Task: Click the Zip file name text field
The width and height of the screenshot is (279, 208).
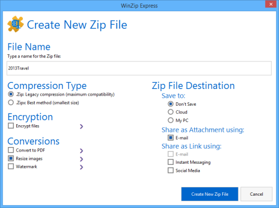Action: [x=139, y=68]
